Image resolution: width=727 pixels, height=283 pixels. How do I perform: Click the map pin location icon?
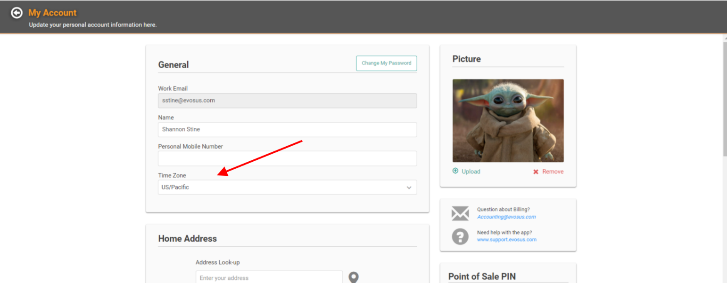click(353, 277)
